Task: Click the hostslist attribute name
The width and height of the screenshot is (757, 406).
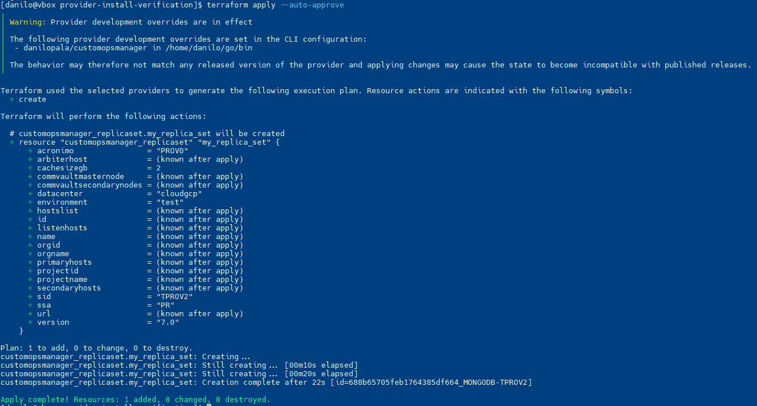Action: 58,210
